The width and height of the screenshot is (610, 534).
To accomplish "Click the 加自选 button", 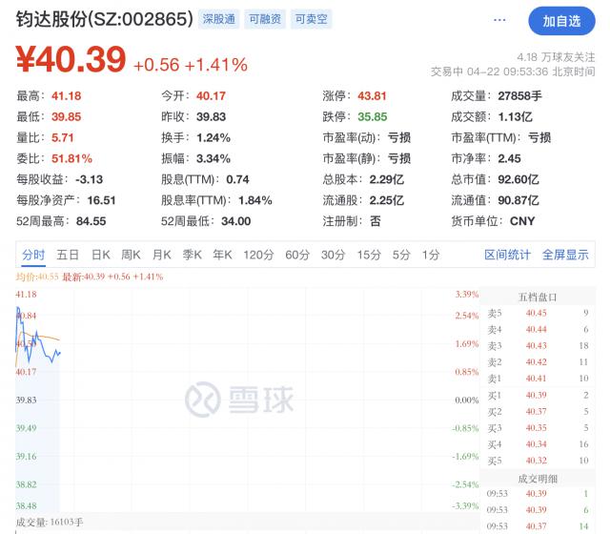I will [560, 20].
